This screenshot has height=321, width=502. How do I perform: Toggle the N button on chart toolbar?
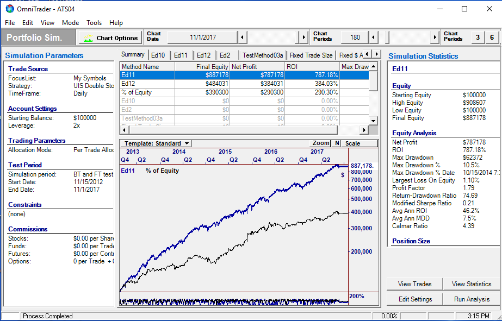[x=337, y=143]
